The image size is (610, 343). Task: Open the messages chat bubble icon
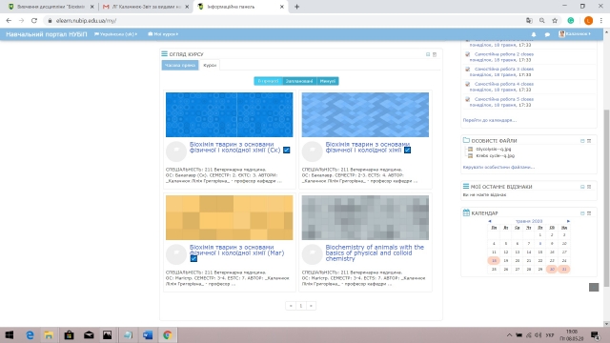pos(547,34)
